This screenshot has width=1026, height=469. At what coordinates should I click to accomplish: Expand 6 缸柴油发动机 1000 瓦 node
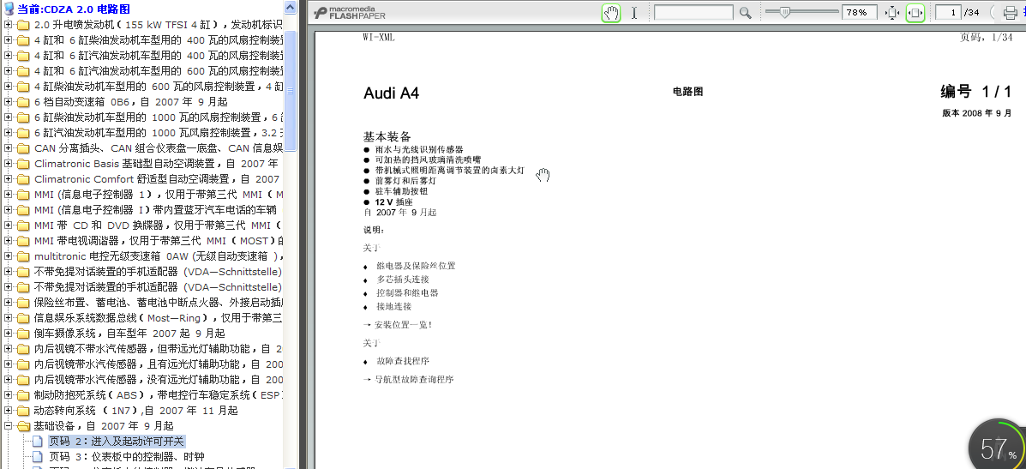[8, 117]
